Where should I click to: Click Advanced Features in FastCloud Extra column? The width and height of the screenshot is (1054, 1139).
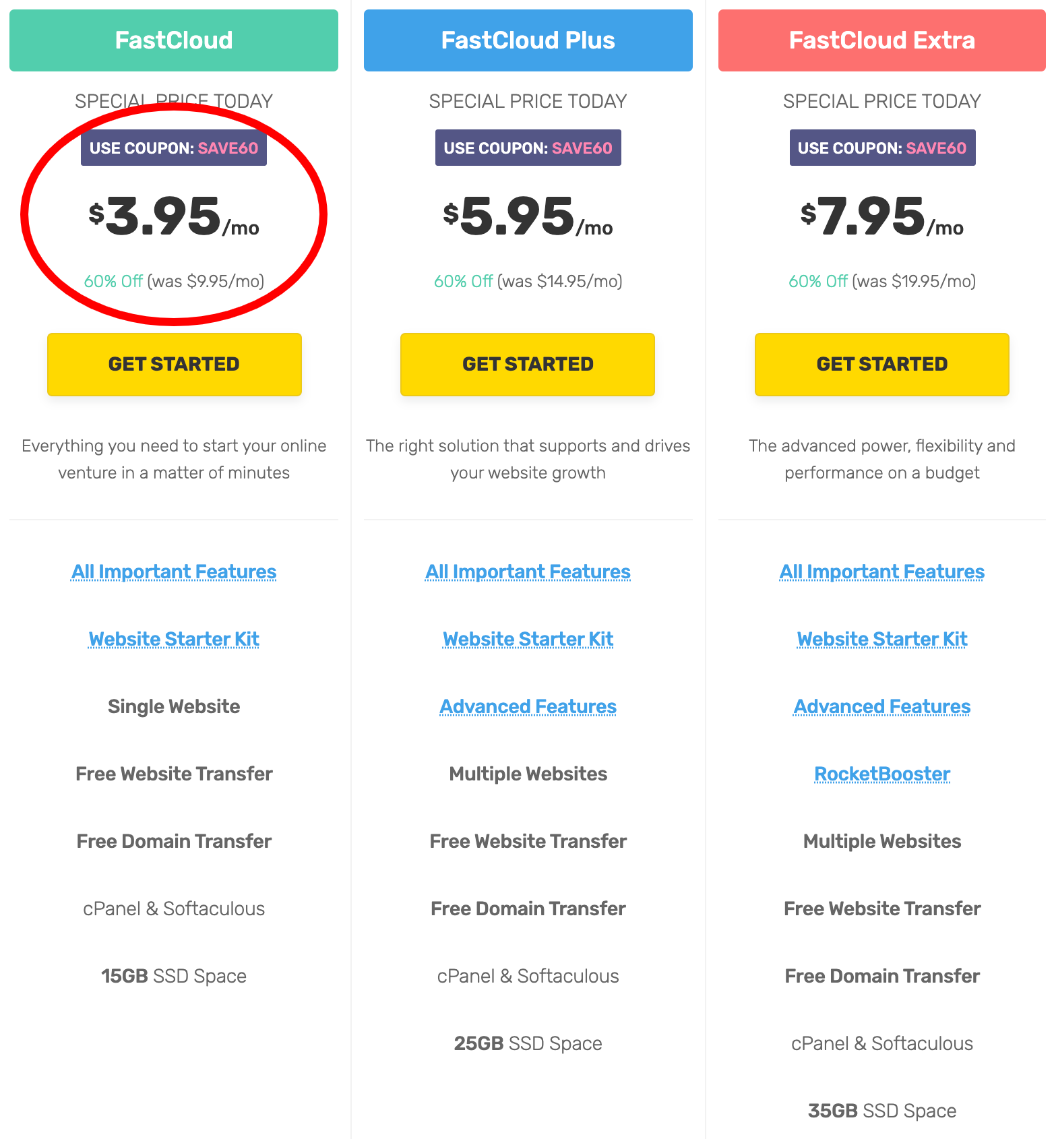(881, 706)
